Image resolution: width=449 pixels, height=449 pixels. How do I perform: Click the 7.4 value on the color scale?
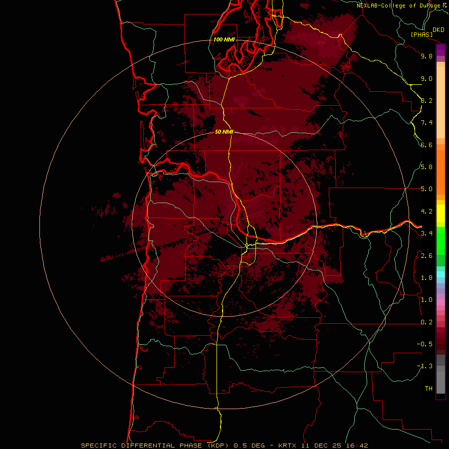click(427, 123)
